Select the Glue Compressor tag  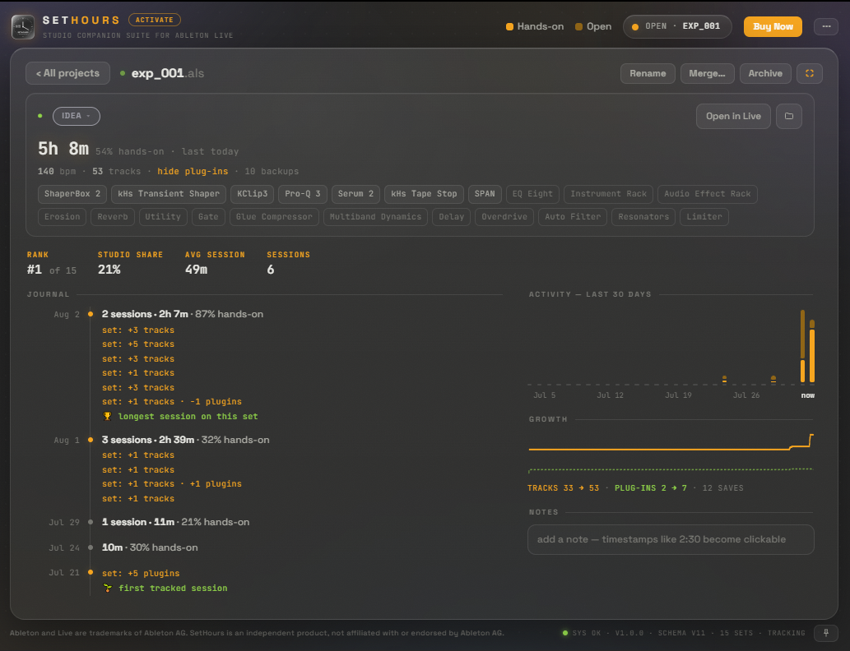coord(274,217)
